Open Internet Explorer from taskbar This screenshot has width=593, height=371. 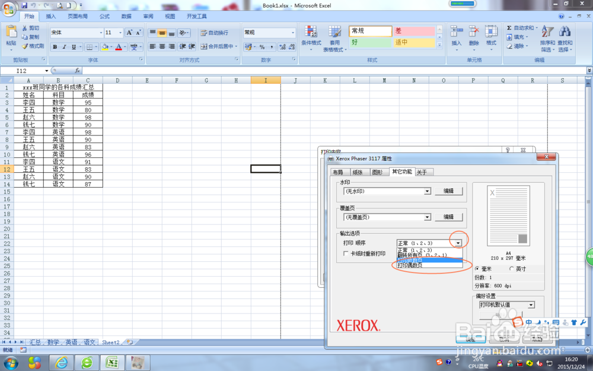61,363
